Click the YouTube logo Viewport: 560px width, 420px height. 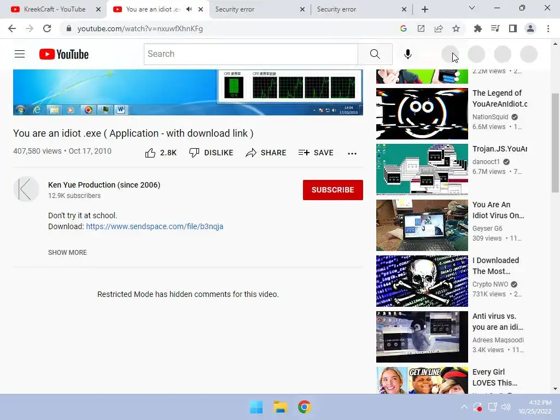click(x=64, y=54)
